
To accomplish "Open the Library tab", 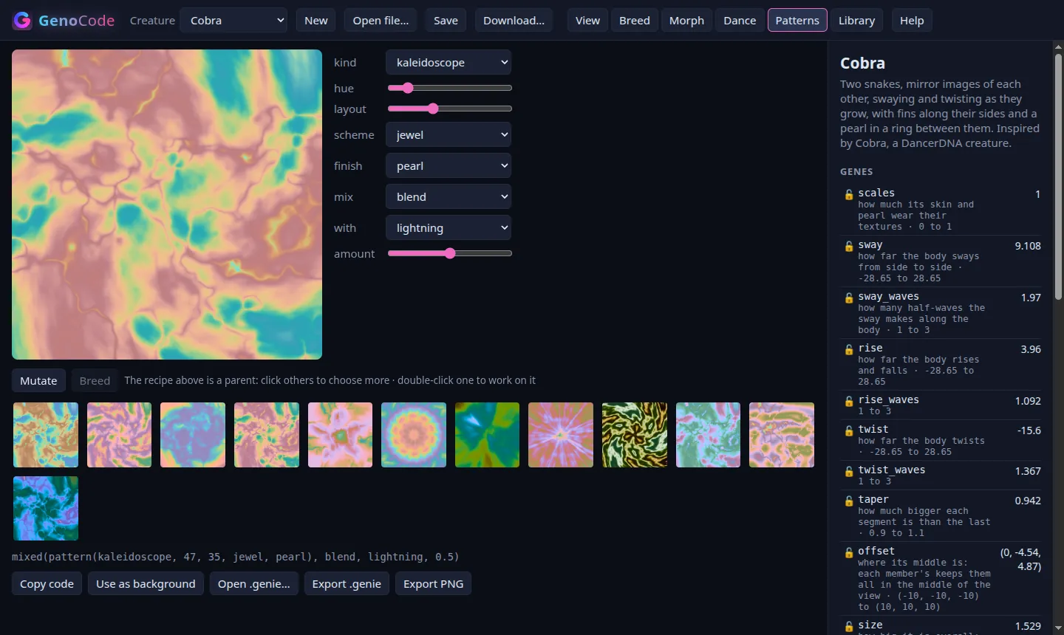I will tap(856, 21).
